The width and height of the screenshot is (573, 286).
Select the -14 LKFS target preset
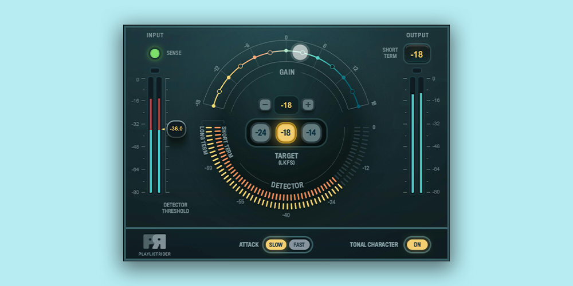311,133
